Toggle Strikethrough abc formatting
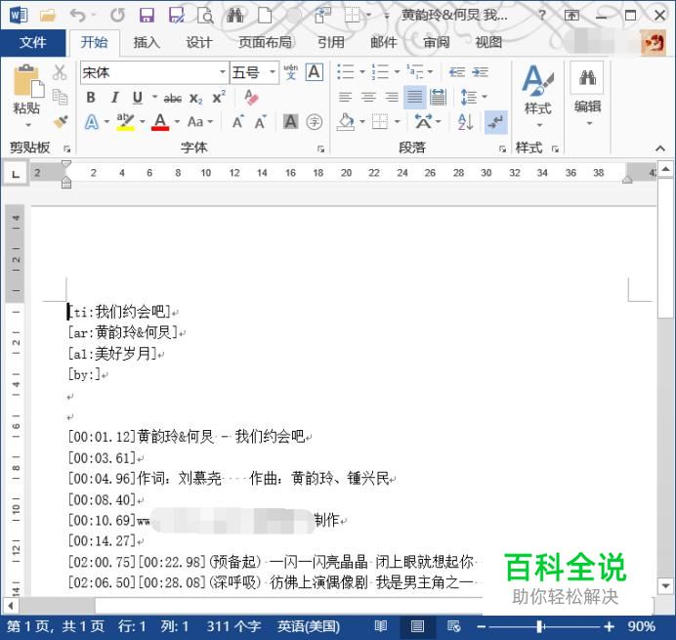This screenshot has height=640, width=676. pos(173,99)
